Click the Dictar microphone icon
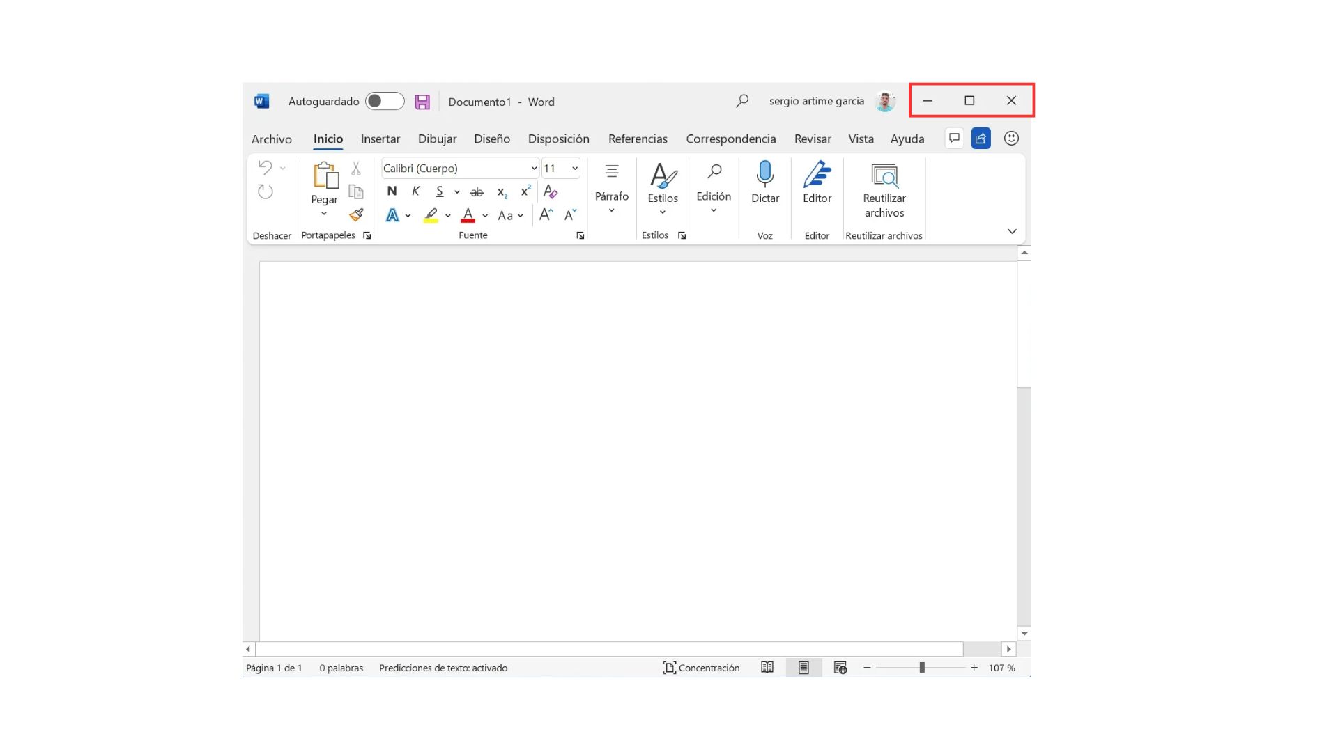The image size is (1338, 752). coord(764,174)
